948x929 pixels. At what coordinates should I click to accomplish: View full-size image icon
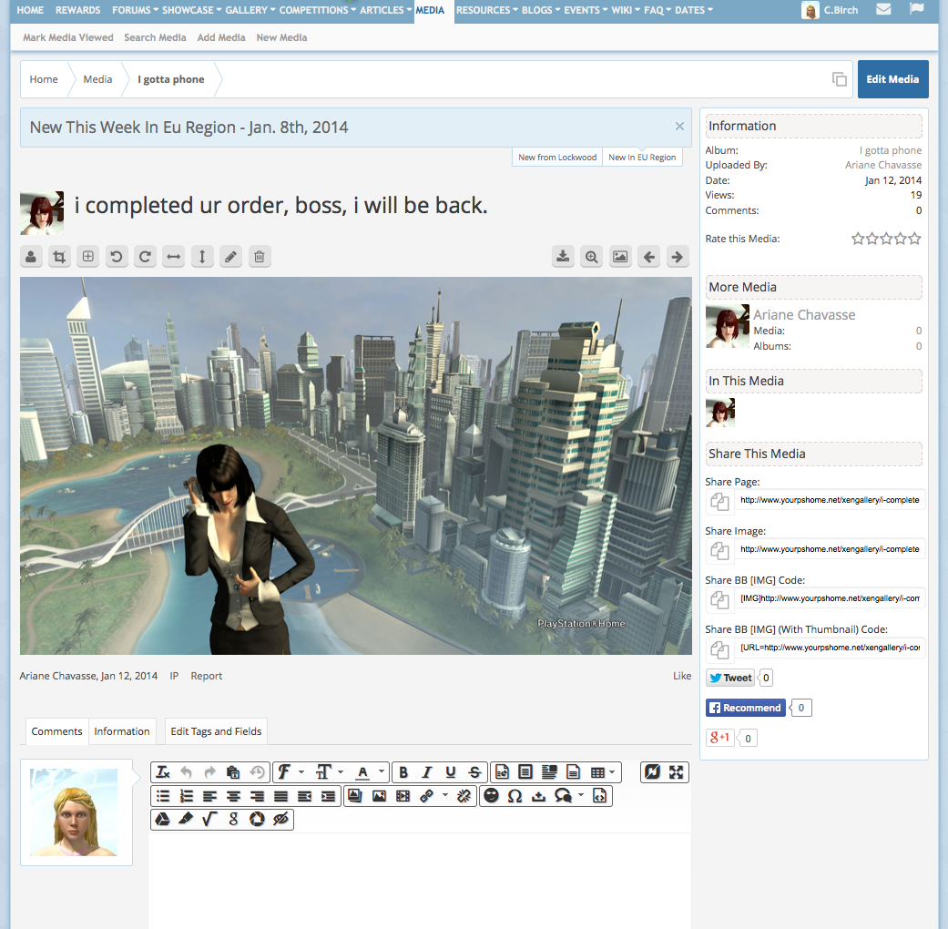point(620,257)
